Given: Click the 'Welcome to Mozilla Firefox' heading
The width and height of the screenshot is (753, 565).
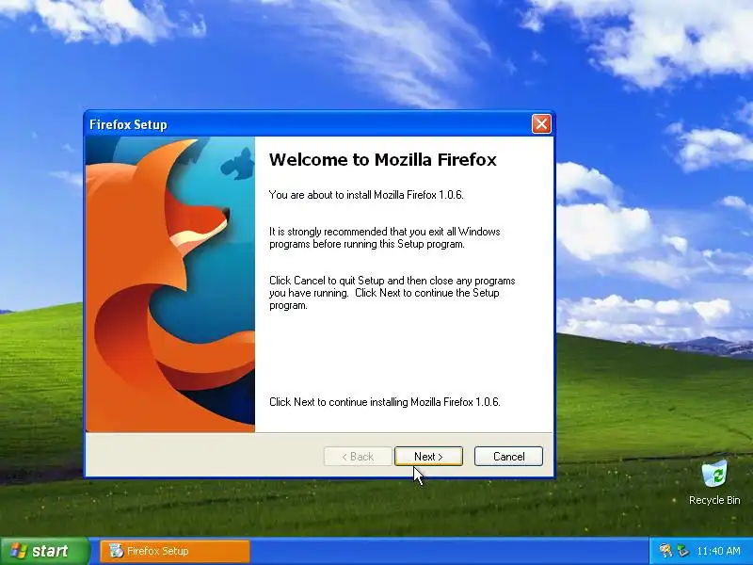Looking at the screenshot, I should pos(383,159).
